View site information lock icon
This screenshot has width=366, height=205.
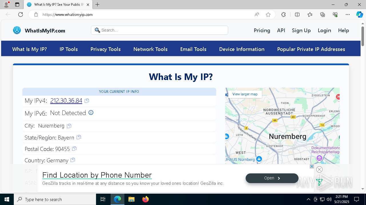coord(36,15)
